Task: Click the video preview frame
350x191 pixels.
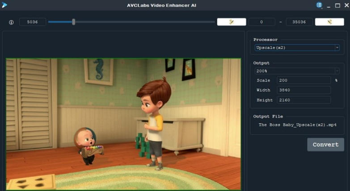Action: [x=123, y=124]
